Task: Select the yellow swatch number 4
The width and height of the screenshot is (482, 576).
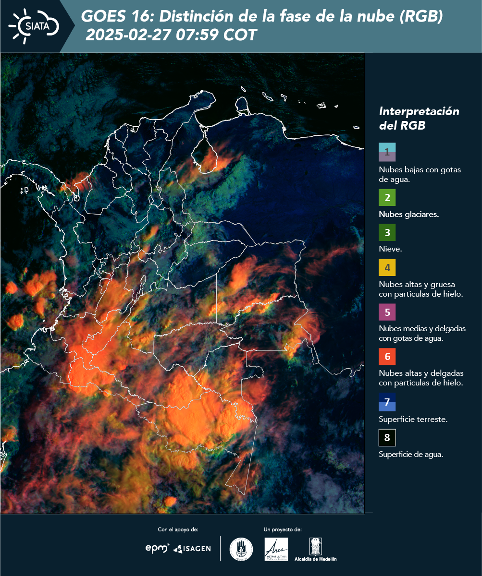Action: coord(387,267)
